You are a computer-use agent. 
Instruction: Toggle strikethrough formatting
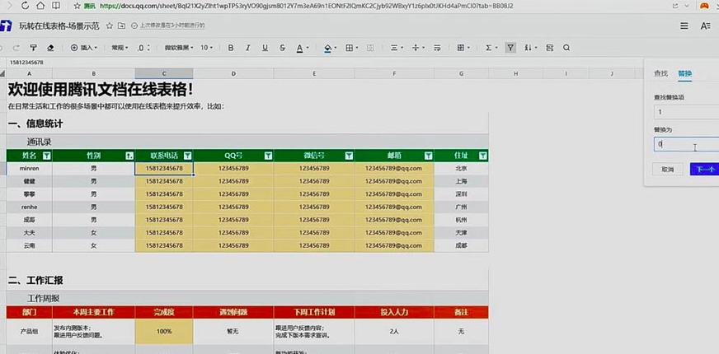tap(283, 48)
